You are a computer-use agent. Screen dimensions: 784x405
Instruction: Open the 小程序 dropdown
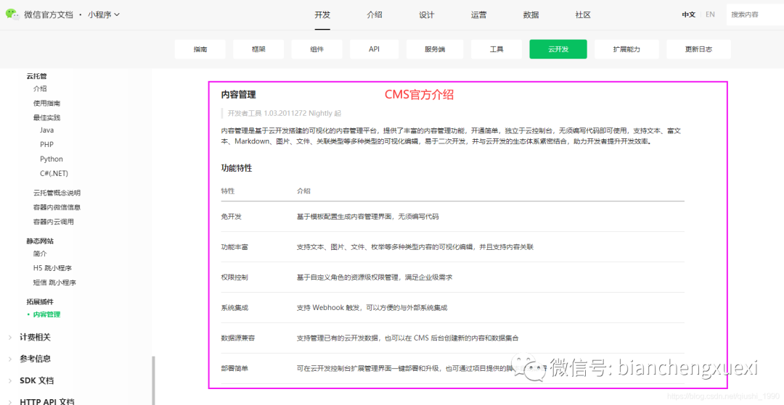[x=104, y=14]
